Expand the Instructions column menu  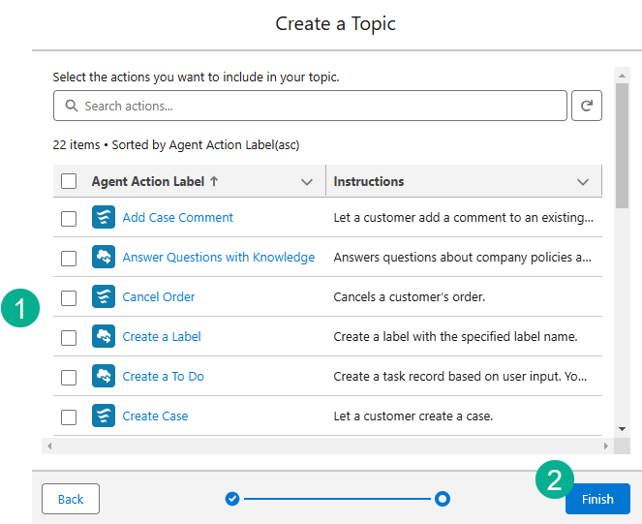tap(583, 182)
